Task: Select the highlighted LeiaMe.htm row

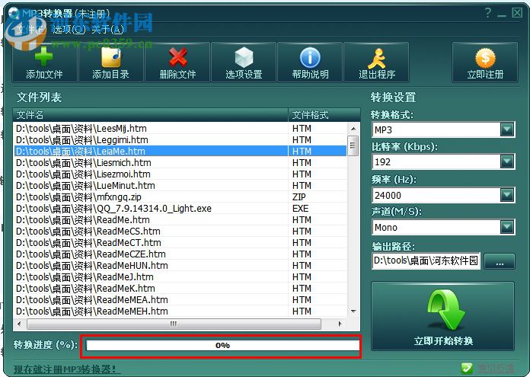Action: 180,151
